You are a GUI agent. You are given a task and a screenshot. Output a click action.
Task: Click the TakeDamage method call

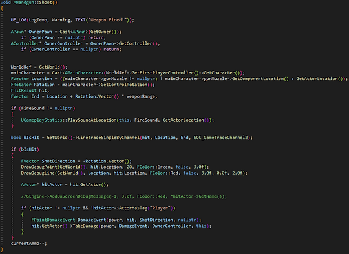click(x=85, y=226)
